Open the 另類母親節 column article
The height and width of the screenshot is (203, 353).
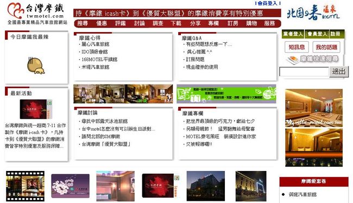[x=220, y=129]
